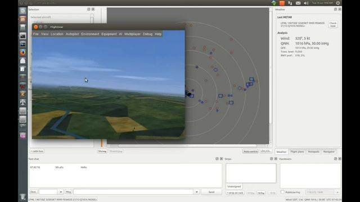Click the radar view horizontal scrollbar

pyautogui.click(x=187, y=146)
